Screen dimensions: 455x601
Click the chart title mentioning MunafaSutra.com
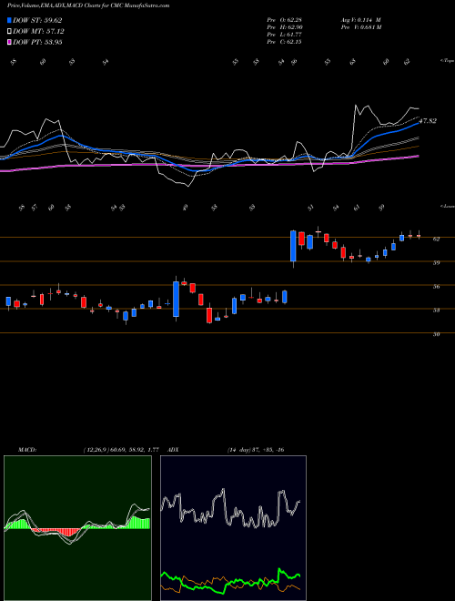[x=88, y=6]
